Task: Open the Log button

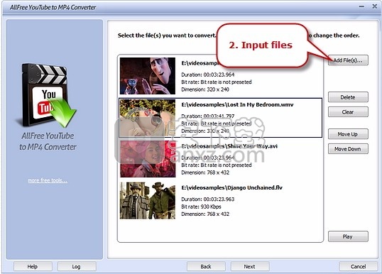Action: coord(77,266)
